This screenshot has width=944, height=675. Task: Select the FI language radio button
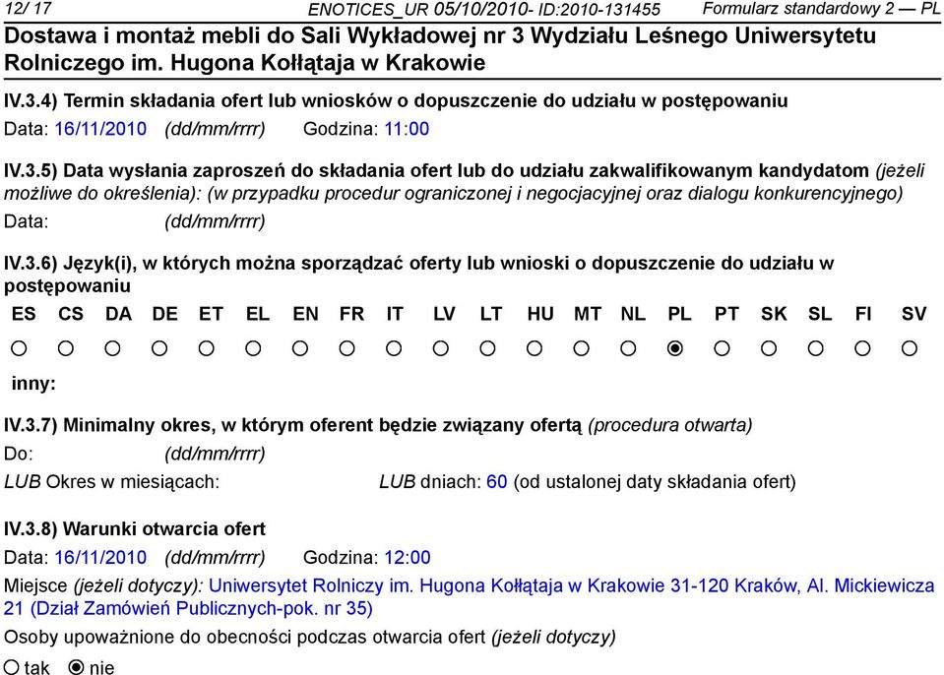(x=862, y=348)
